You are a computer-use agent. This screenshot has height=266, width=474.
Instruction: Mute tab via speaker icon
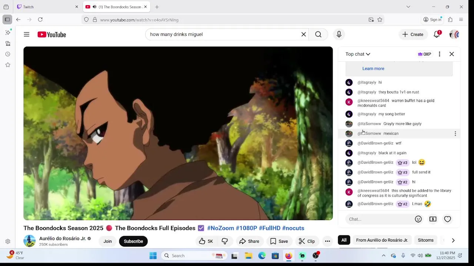coord(94,7)
